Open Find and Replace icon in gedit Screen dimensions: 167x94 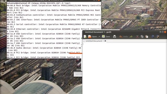158,37
